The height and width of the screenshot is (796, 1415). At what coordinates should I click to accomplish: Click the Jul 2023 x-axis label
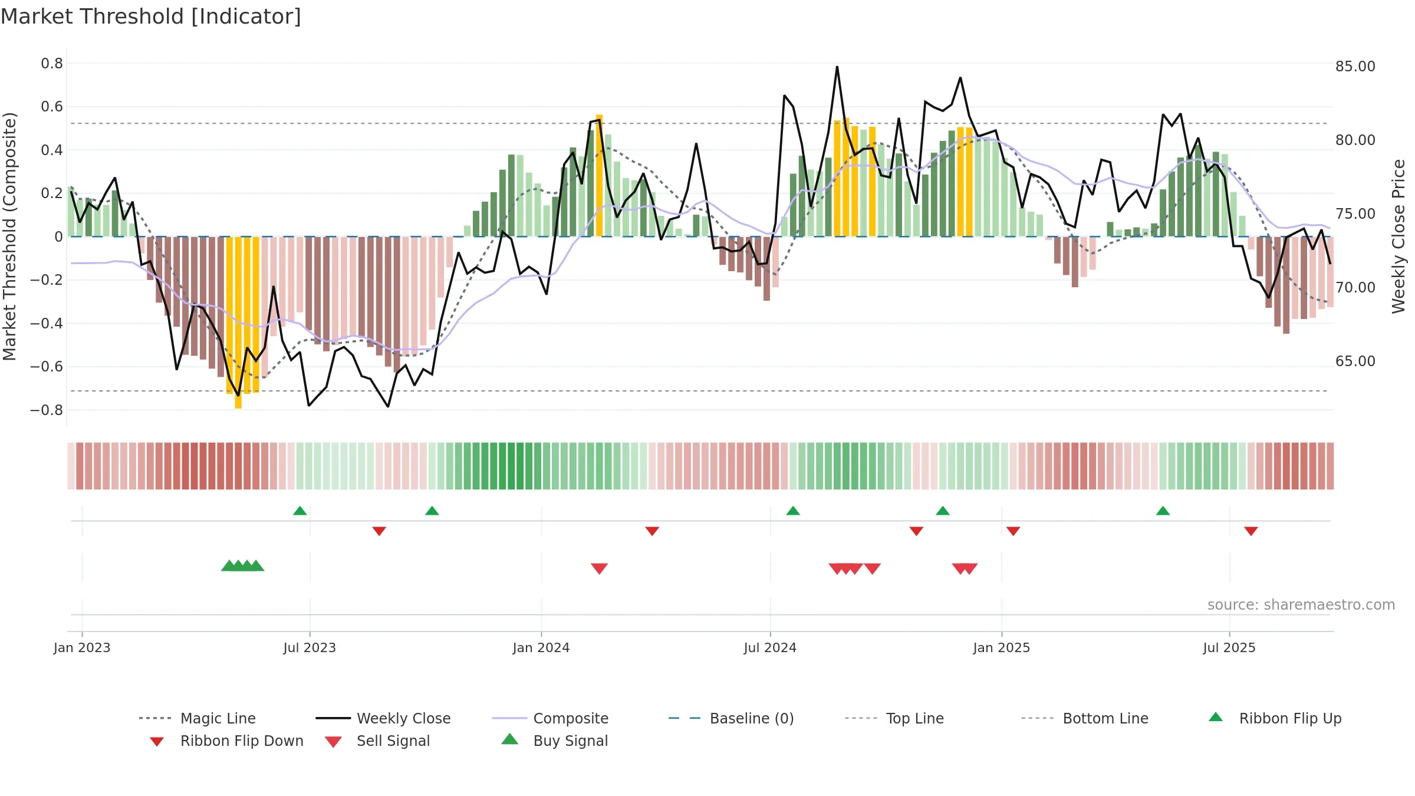coord(310,647)
